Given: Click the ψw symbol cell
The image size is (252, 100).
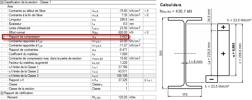Looking at the screenshot, I should (x=101, y=50).
